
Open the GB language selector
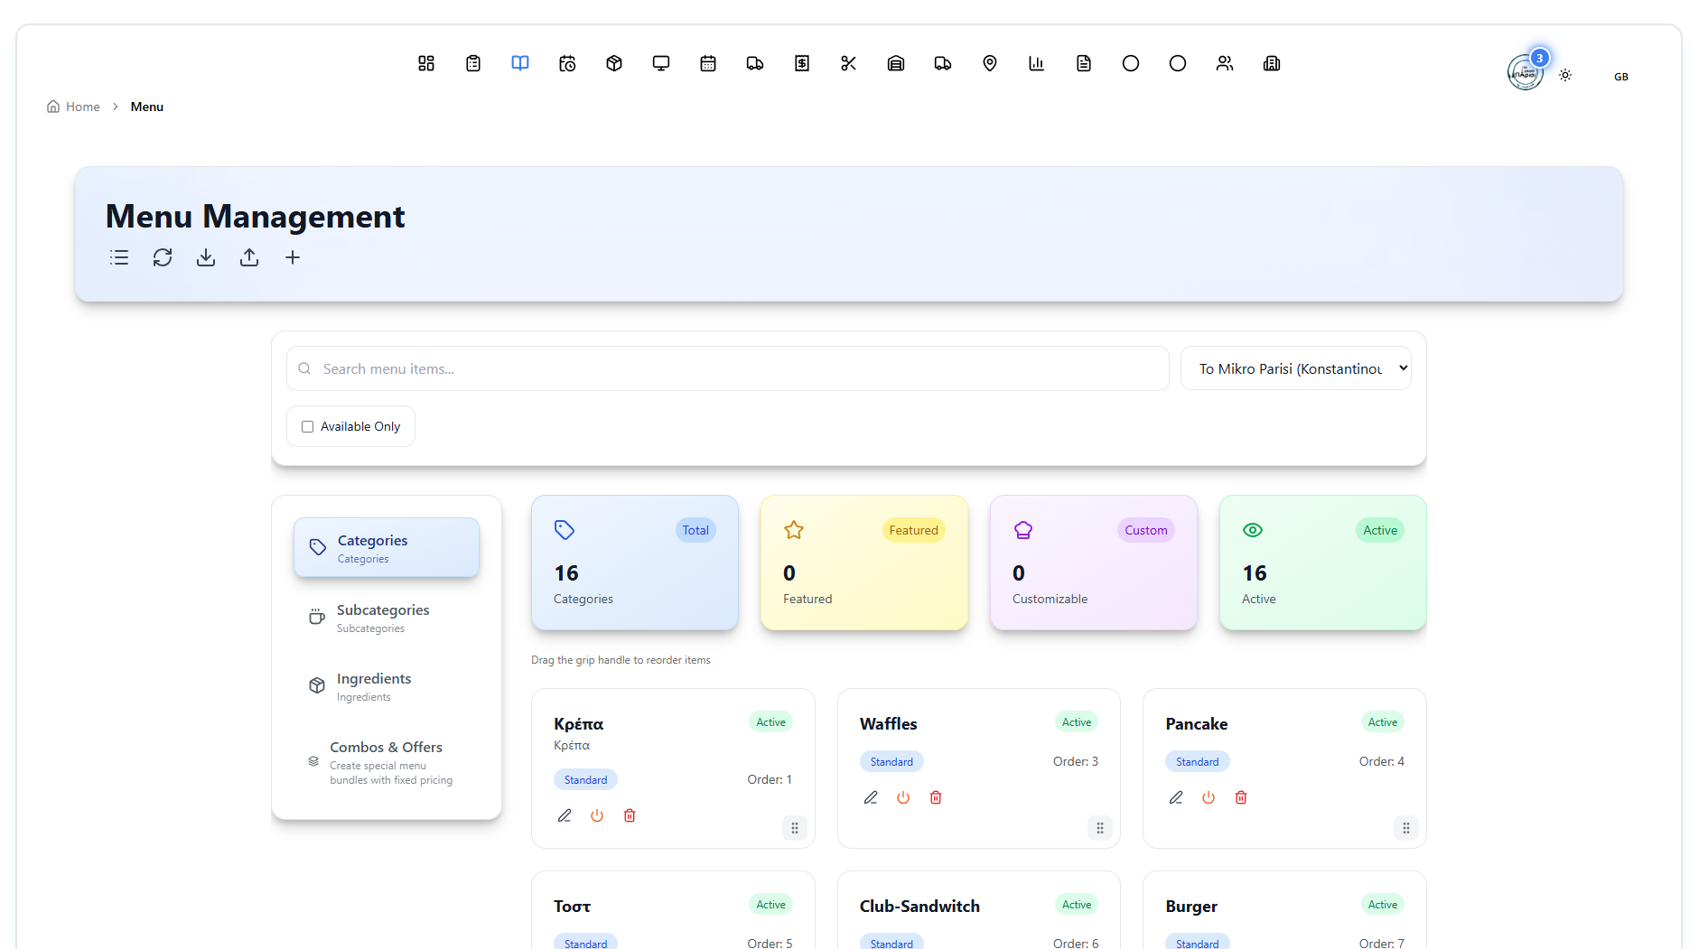coord(1620,76)
